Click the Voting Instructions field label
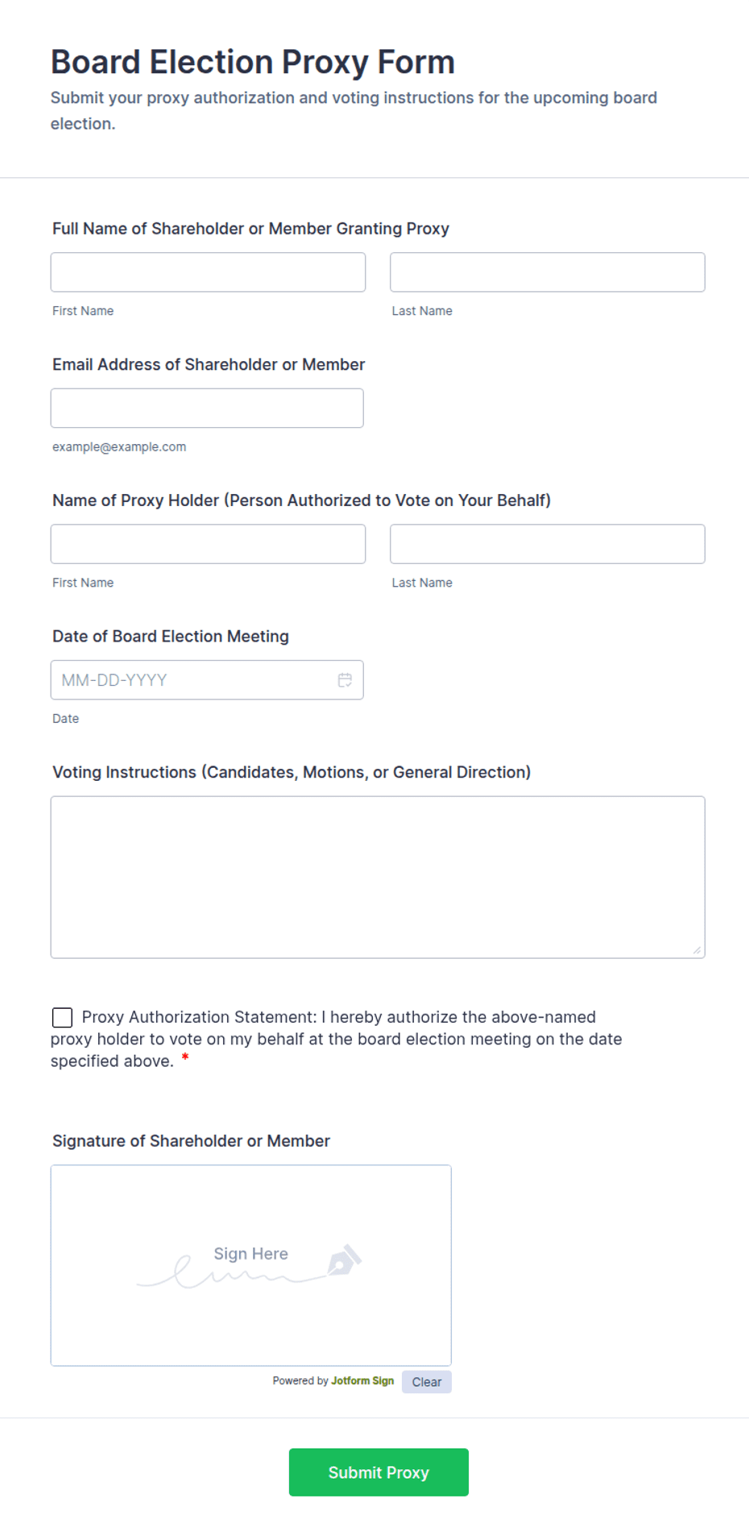This screenshot has height=1536, width=749. [x=292, y=772]
